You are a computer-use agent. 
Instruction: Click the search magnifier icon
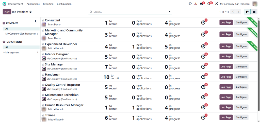point(91,12)
